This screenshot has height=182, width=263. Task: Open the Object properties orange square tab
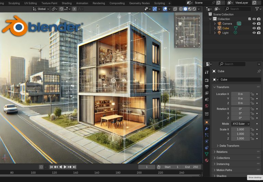(206, 122)
